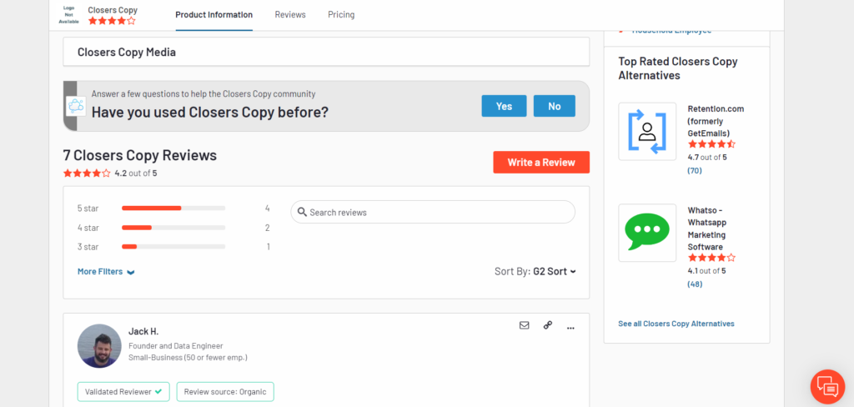Filter reviews by 5 star bar

pos(173,209)
